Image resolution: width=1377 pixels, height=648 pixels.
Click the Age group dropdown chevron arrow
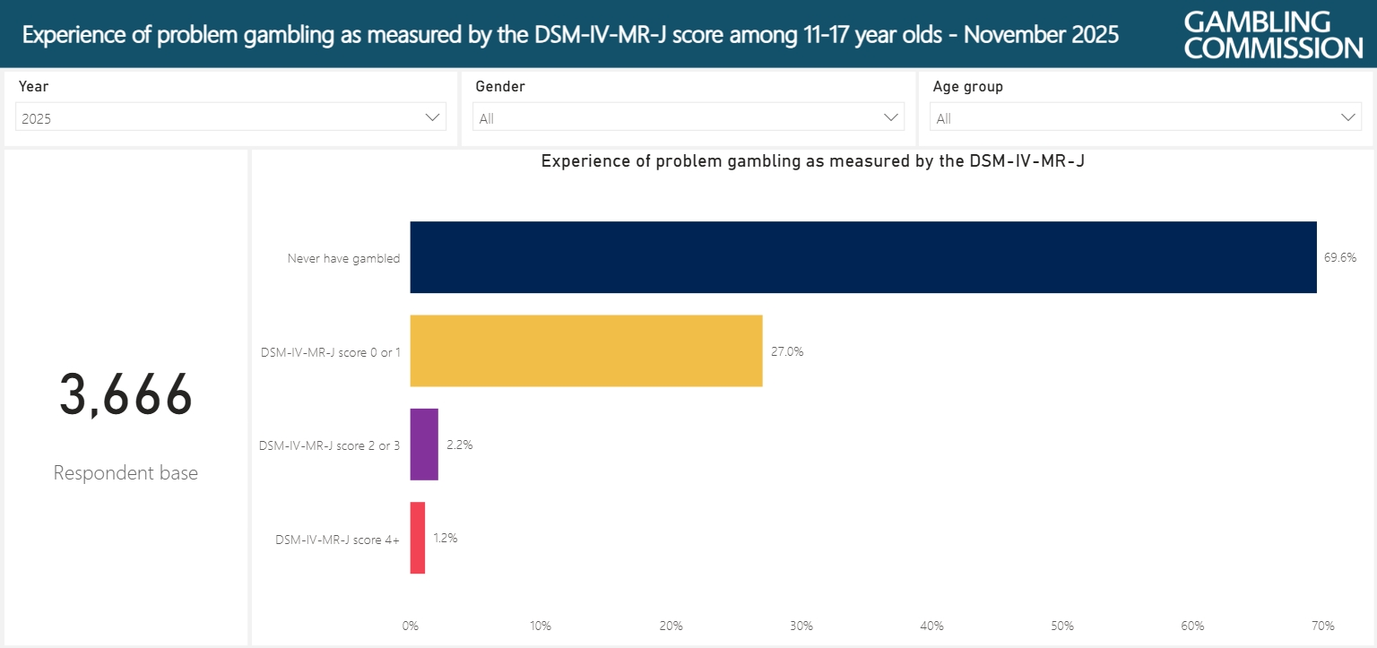point(1347,117)
